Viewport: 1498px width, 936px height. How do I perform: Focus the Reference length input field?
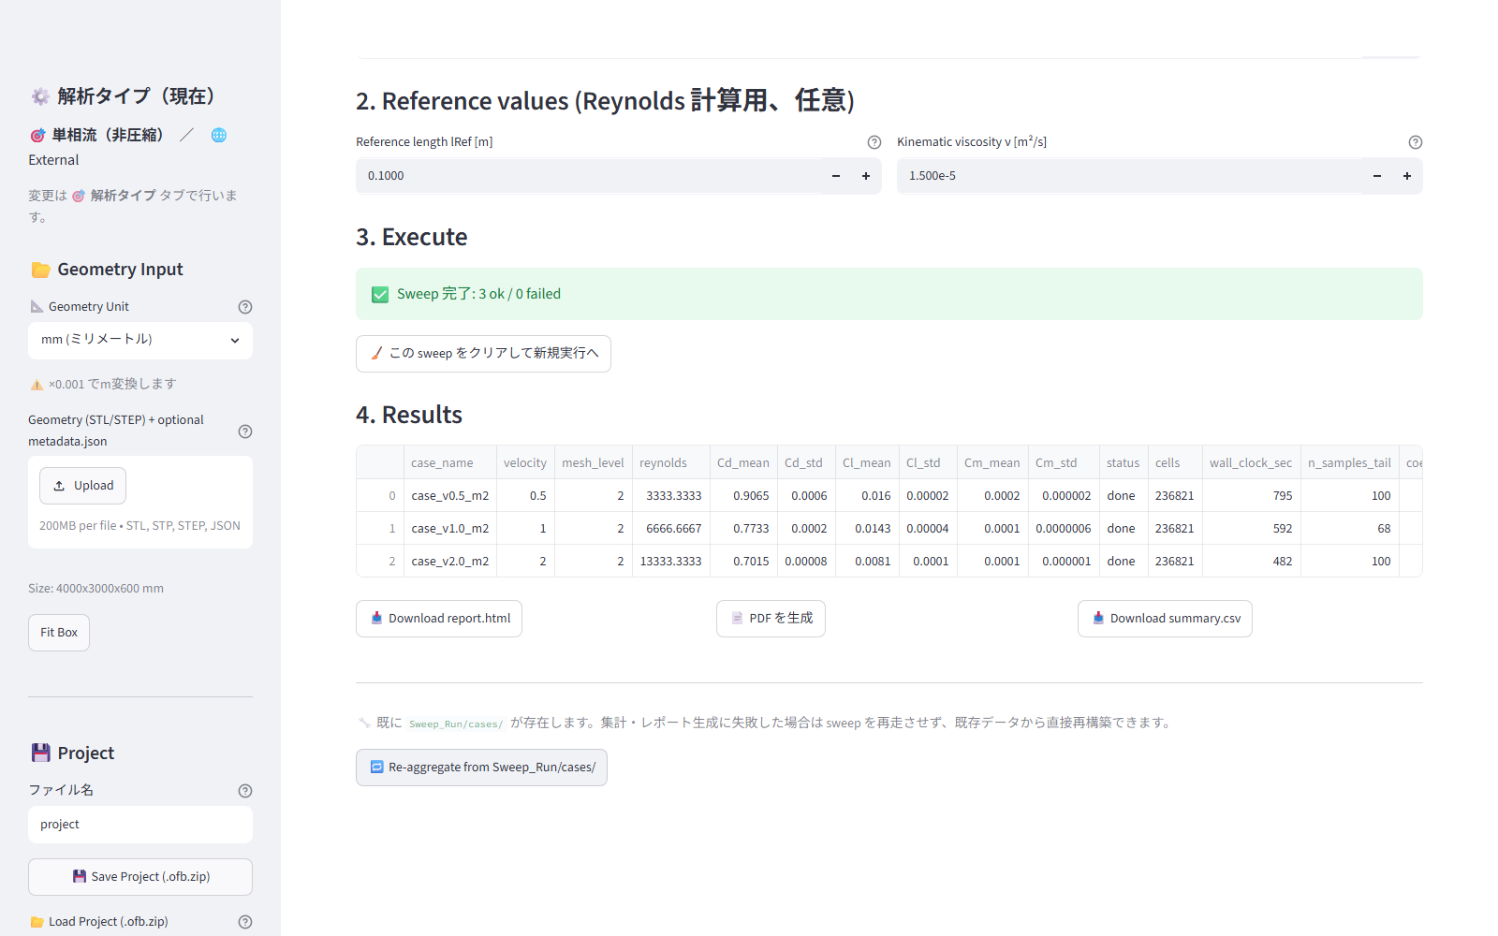point(589,176)
